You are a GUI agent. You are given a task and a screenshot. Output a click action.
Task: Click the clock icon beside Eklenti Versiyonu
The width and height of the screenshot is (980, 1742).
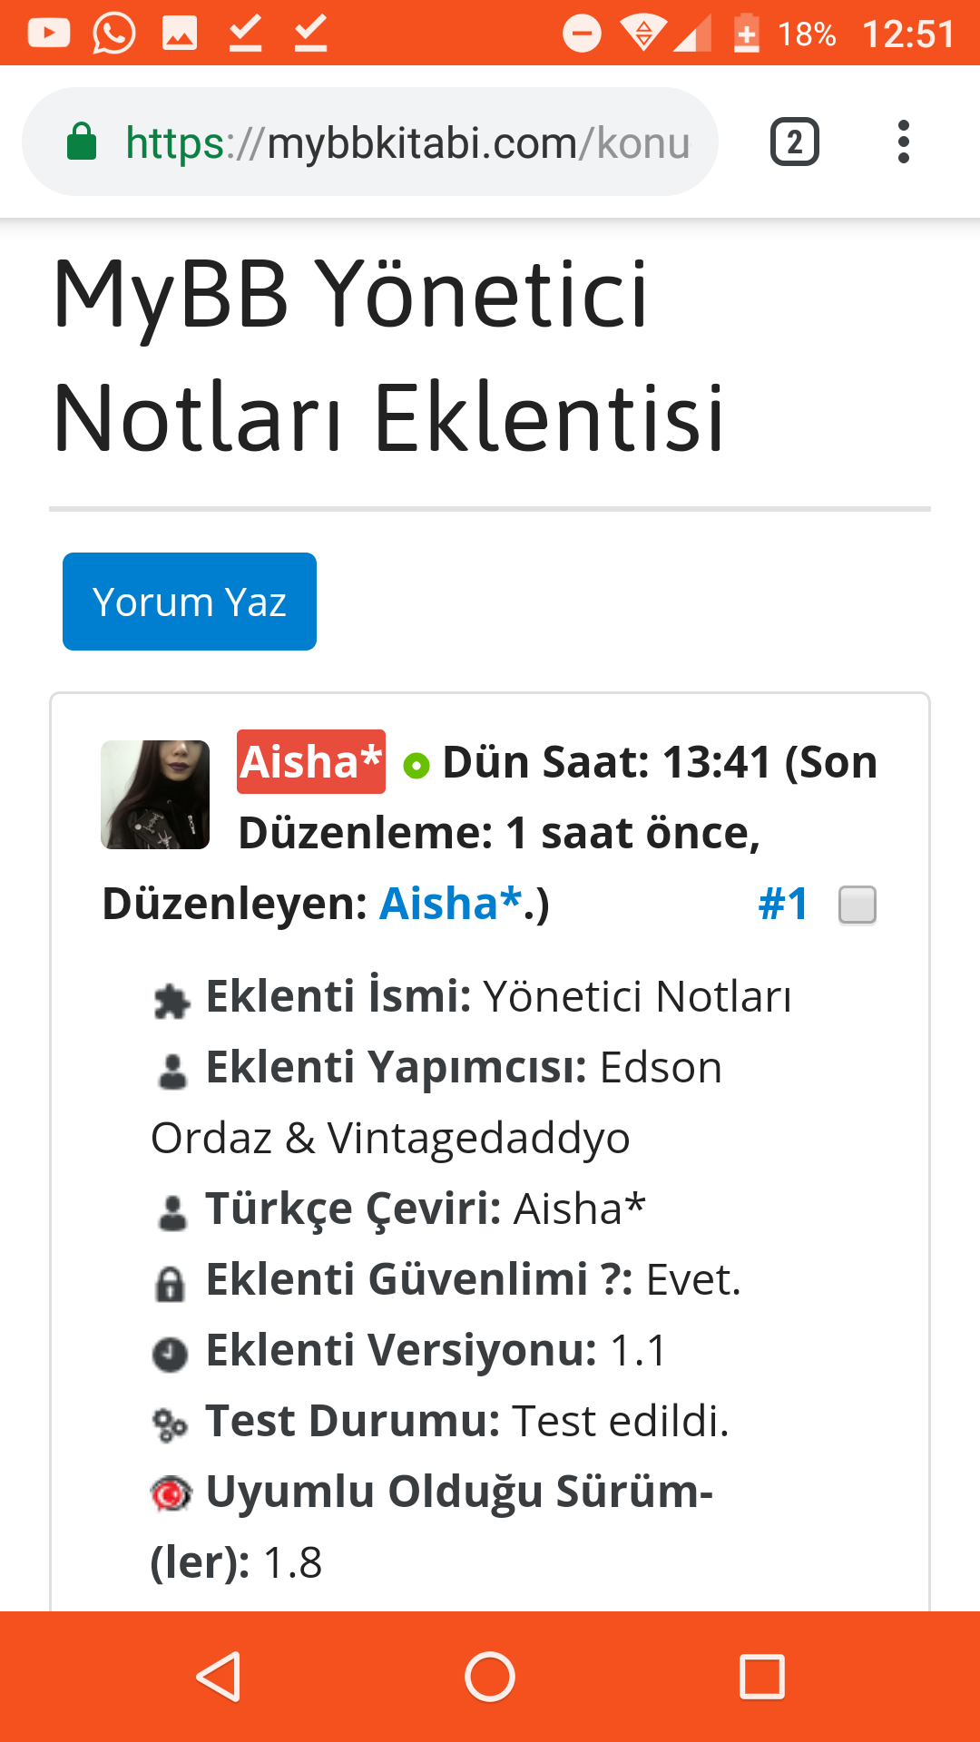coord(171,1354)
